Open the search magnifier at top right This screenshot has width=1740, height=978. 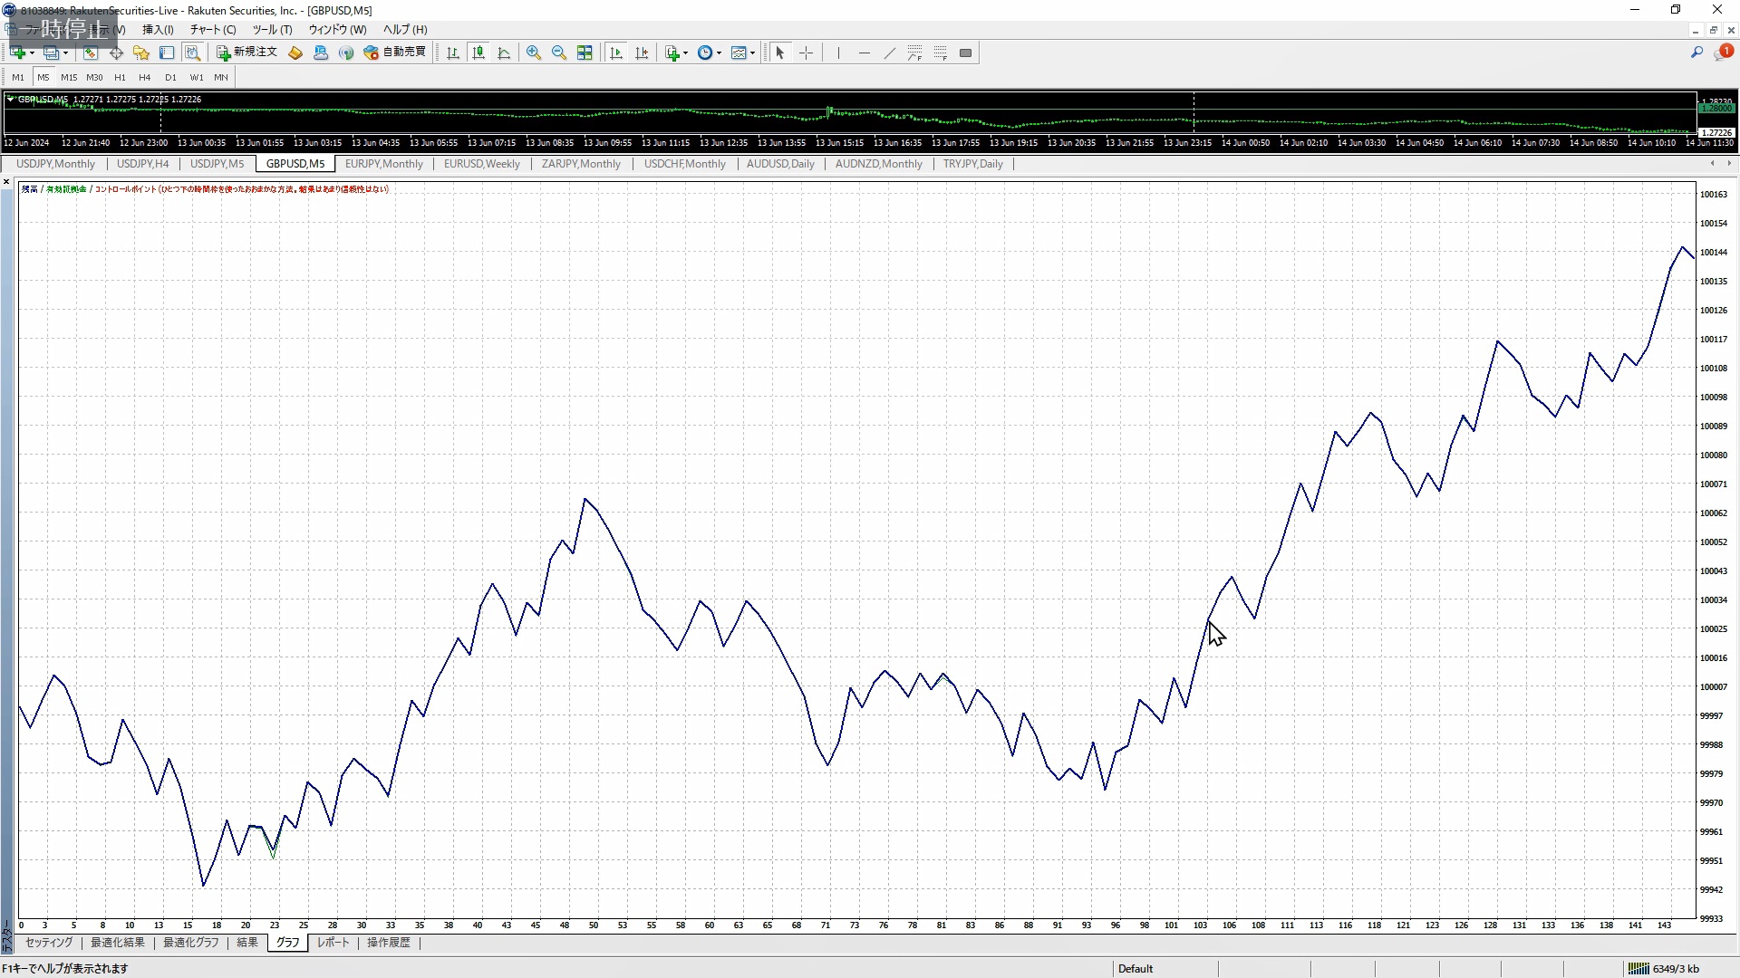click(x=1696, y=53)
